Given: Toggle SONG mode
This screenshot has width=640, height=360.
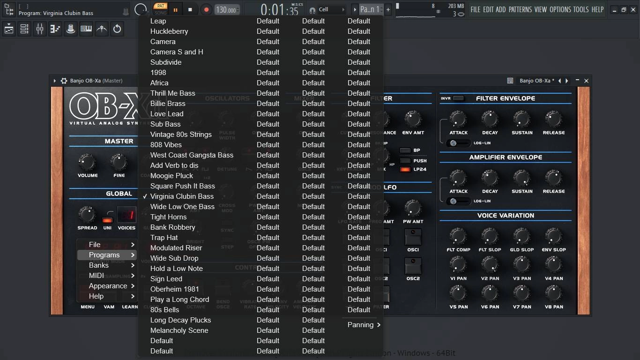Looking at the screenshot, I should pos(161,13).
